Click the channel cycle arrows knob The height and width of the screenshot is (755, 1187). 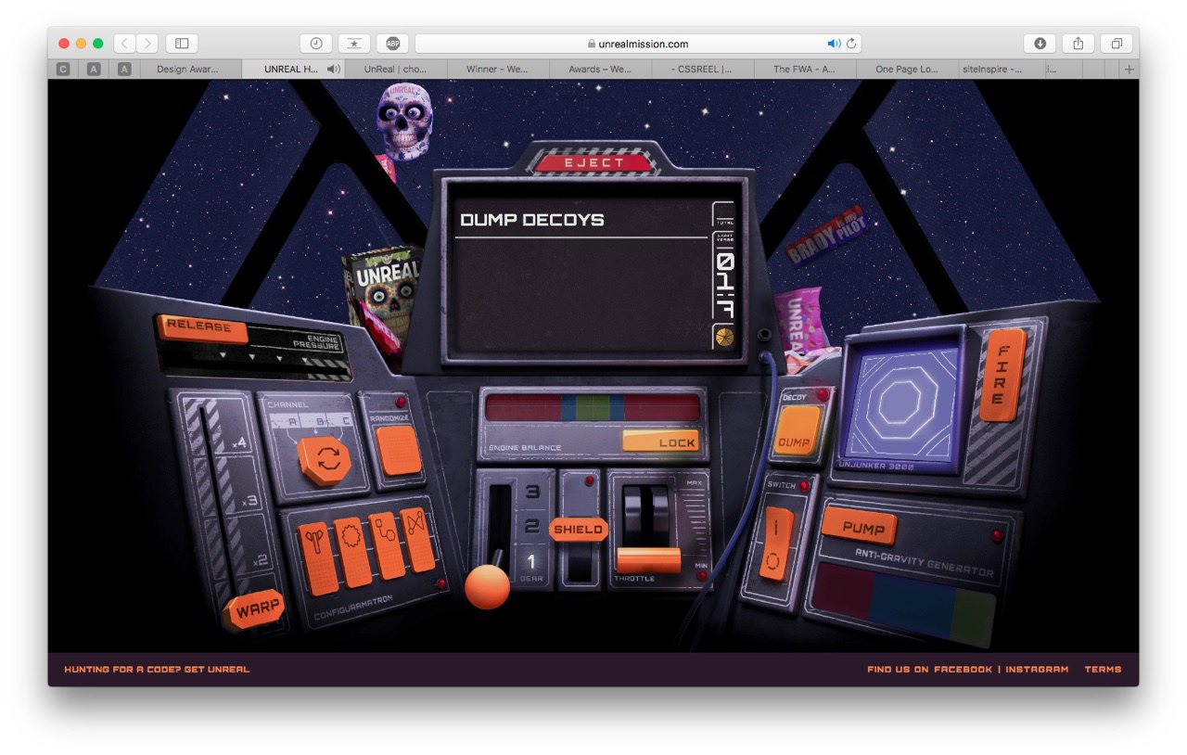tap(325, 461)
